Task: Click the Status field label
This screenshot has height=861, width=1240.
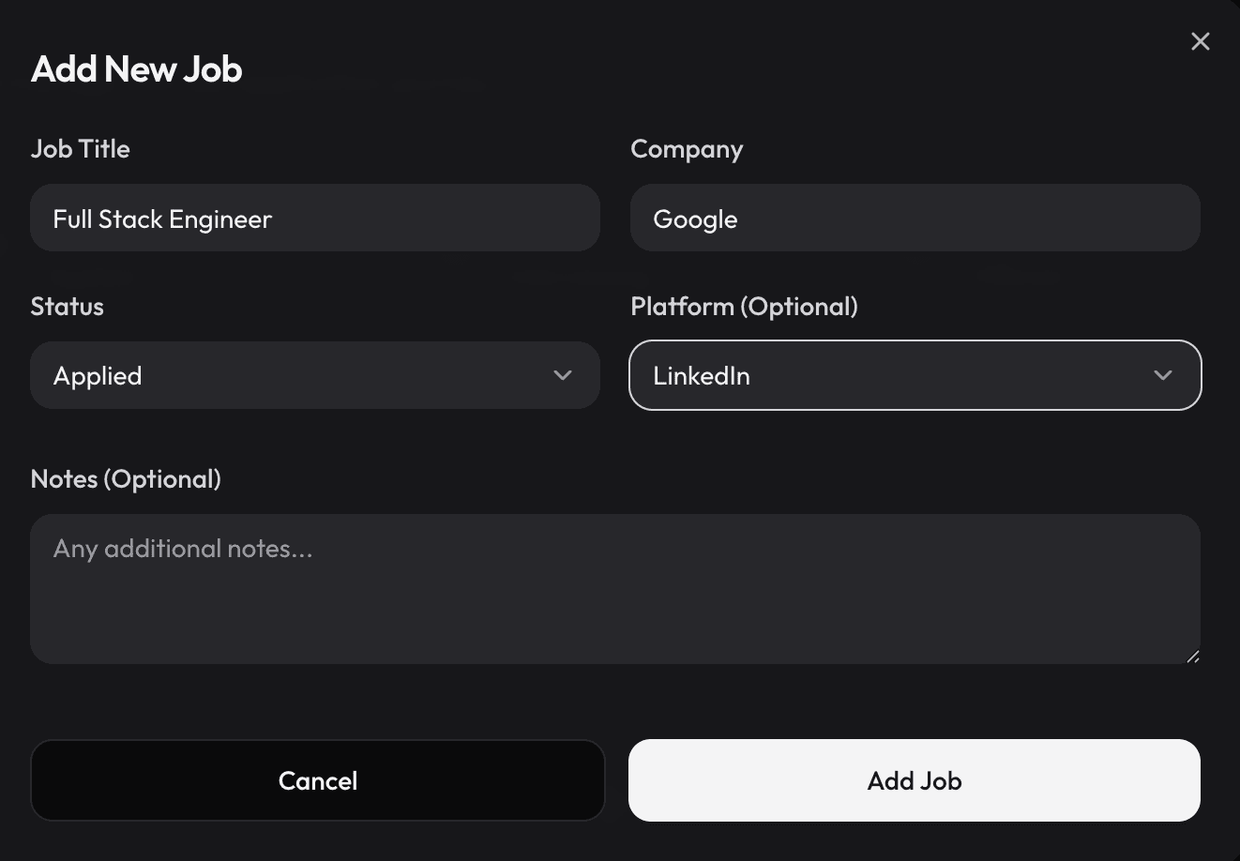Action: click(67, 306)
